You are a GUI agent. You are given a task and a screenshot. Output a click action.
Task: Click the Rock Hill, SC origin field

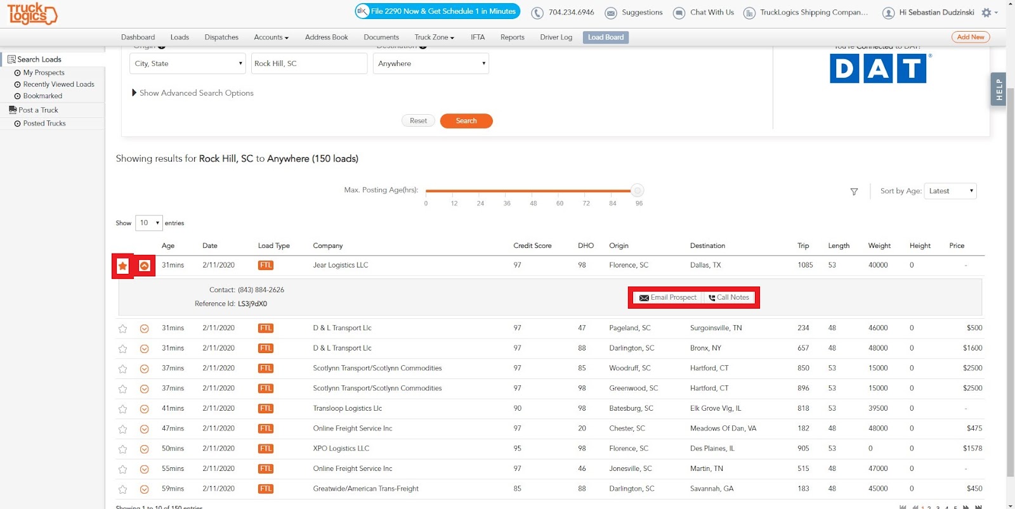309,63
